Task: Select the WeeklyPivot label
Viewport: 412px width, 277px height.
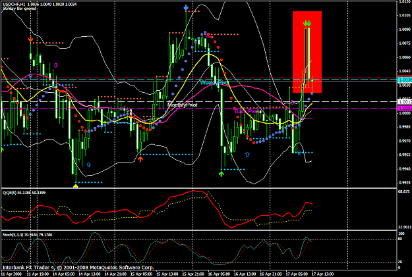Action: coord(215,83)
